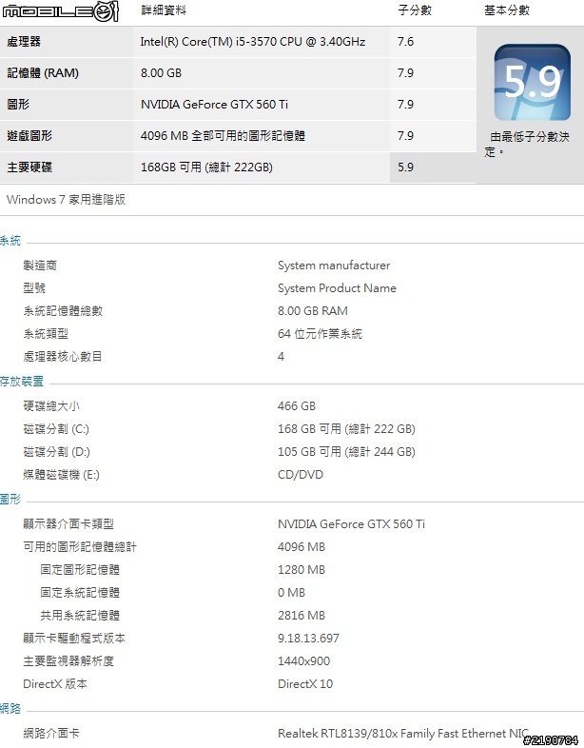Image resolution: width=584 pixels, height=748 pixels.
Task: Select the Intel Core i5-3570 CPU text
Action: coord(253,42)
